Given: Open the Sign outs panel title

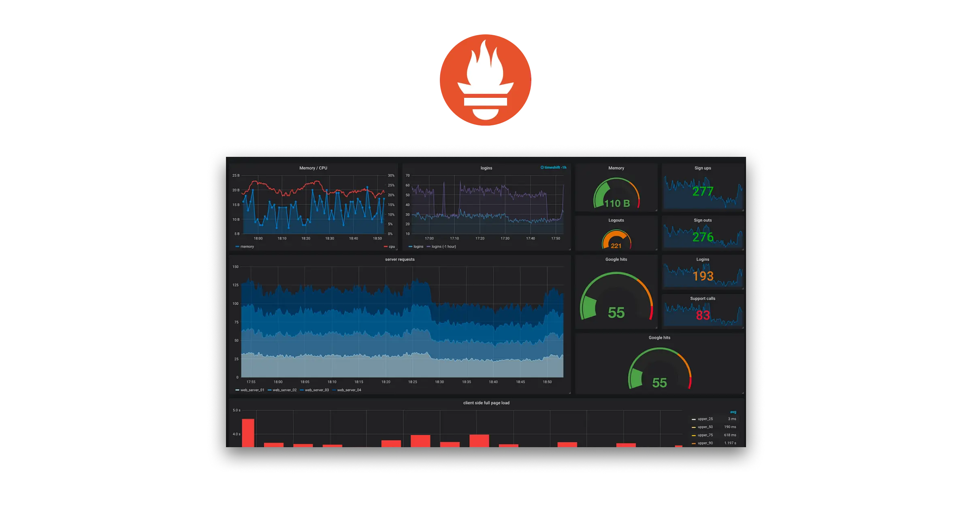Looking at the screenshot, I should coord(703,220).
